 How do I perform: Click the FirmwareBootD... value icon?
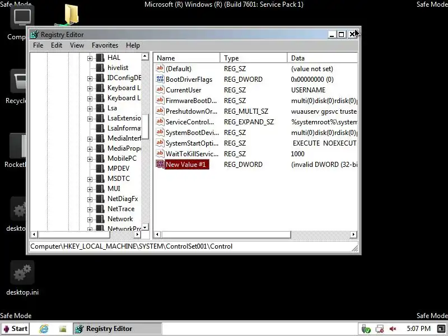tap(160, 100)
